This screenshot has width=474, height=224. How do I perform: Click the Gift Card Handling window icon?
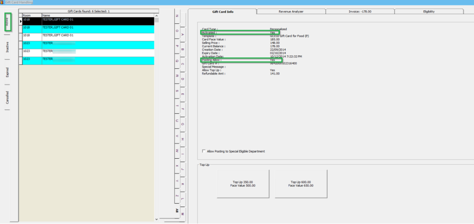tap(2, 2)
